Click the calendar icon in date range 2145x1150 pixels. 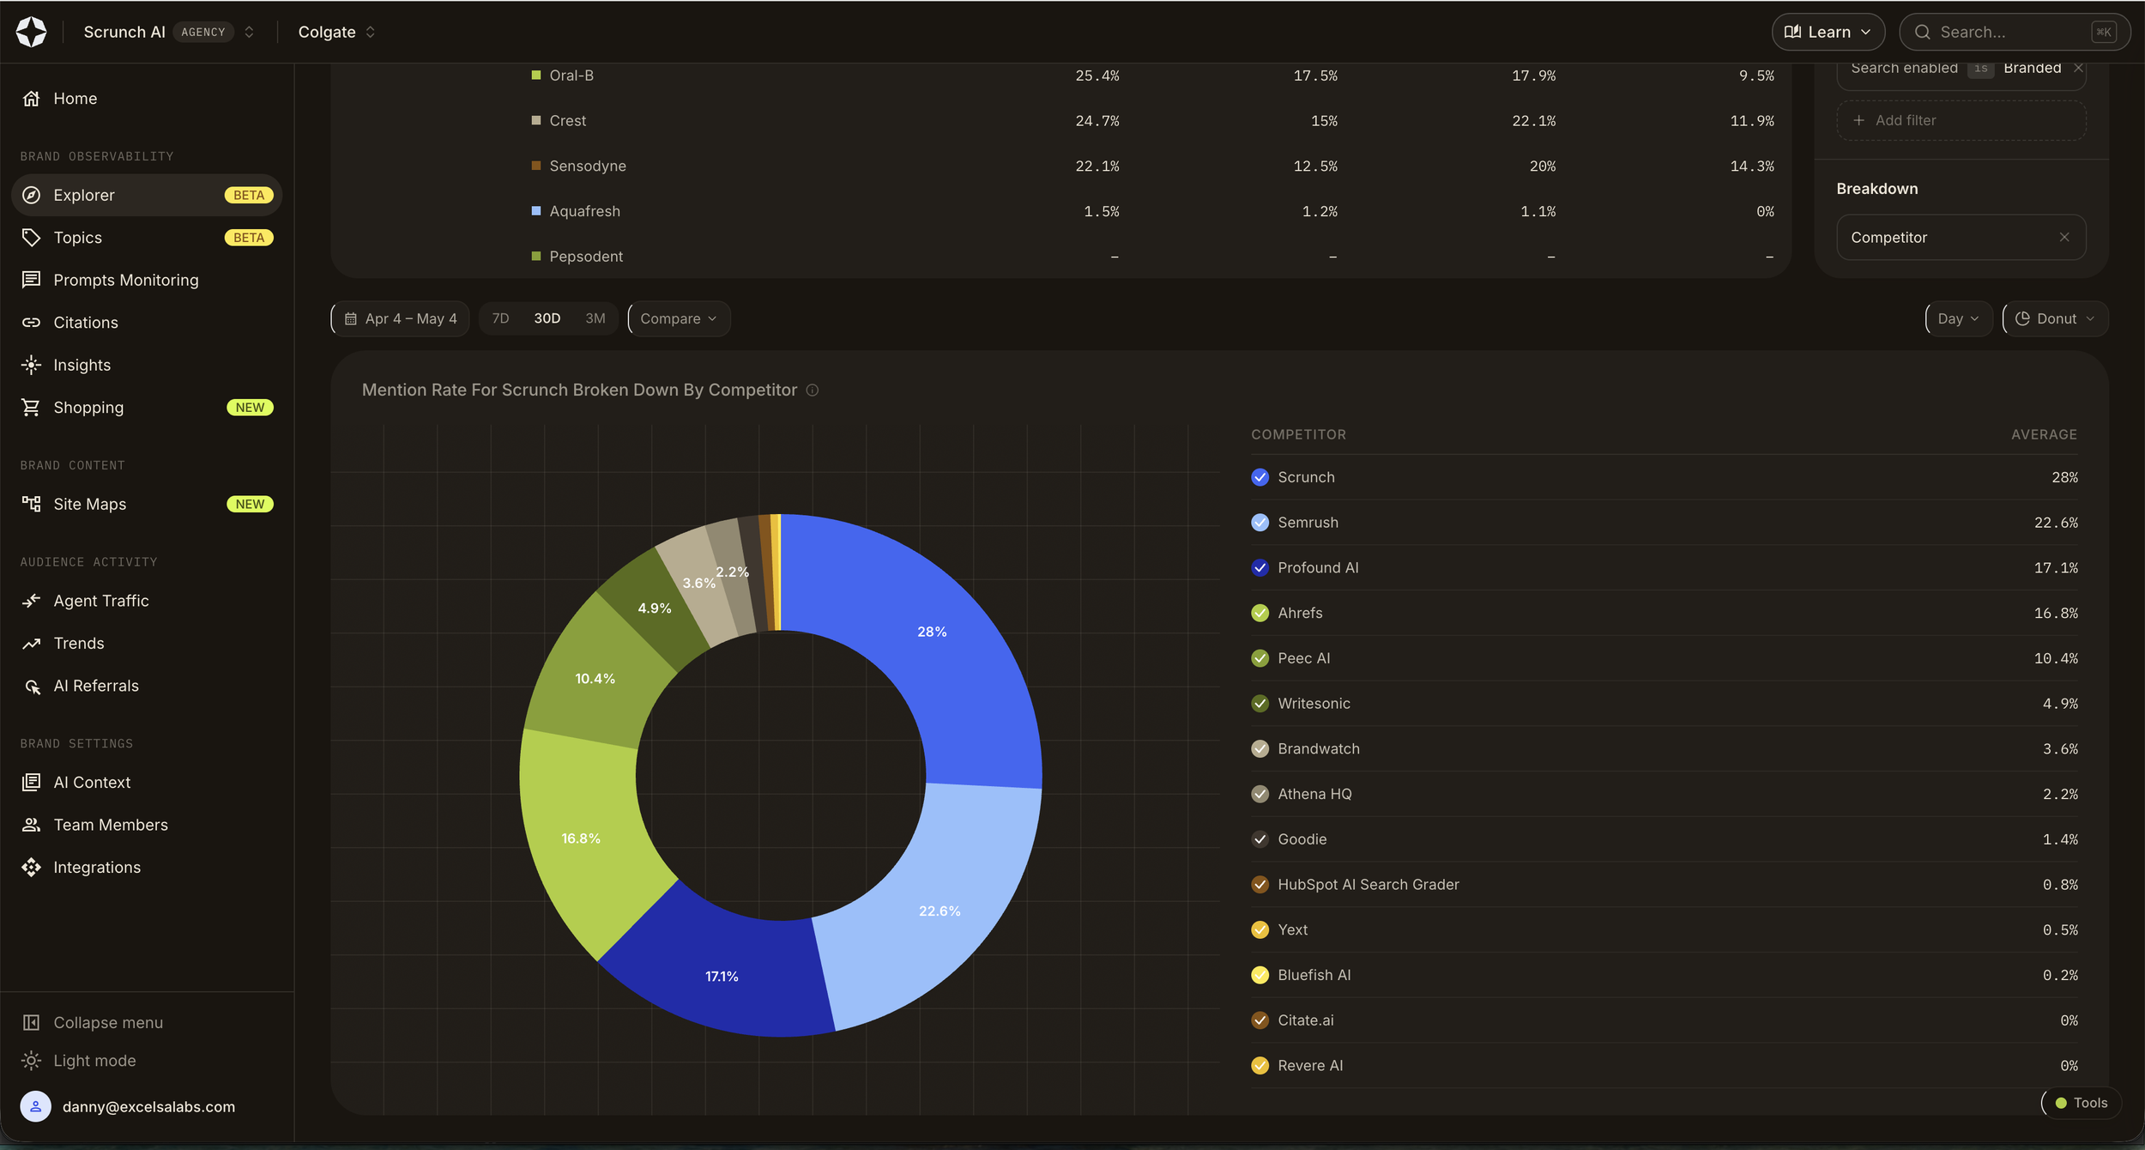[x=351, y=319]
